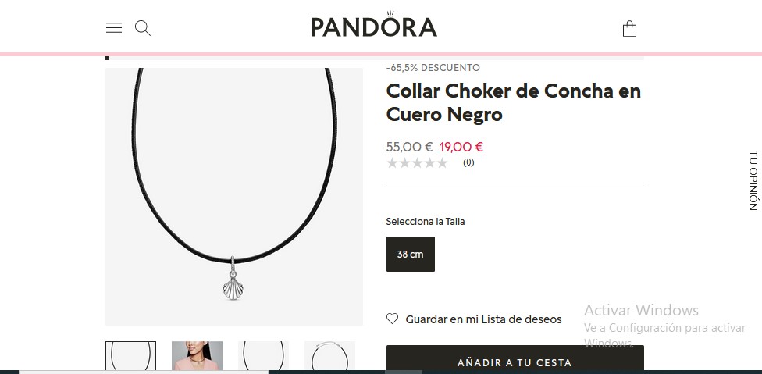
Task: Click the wishlist heart icon
Action: [392, 319]
